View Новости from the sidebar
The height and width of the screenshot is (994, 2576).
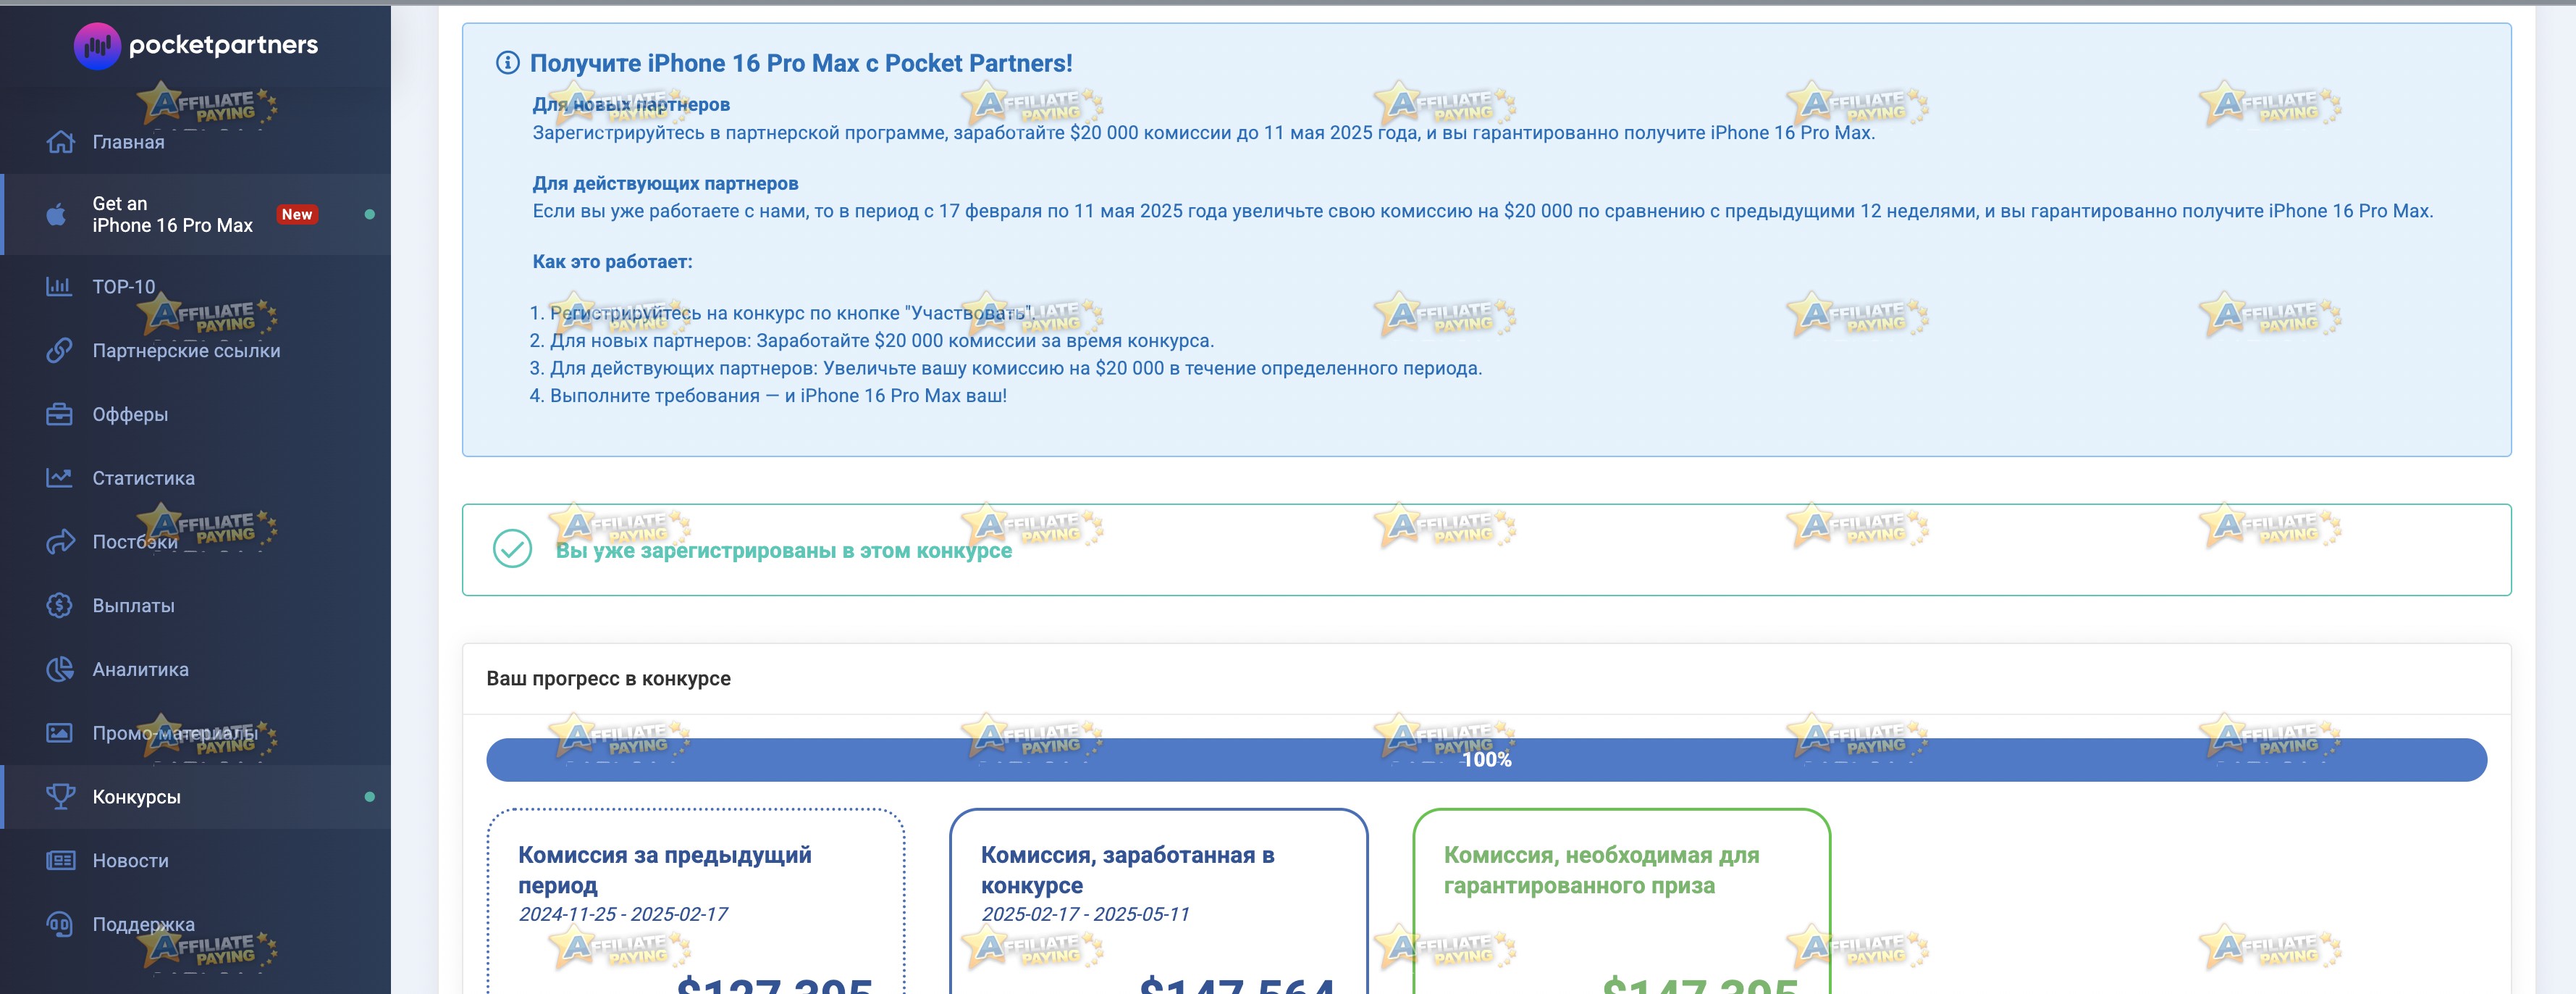tap(196, 860)
